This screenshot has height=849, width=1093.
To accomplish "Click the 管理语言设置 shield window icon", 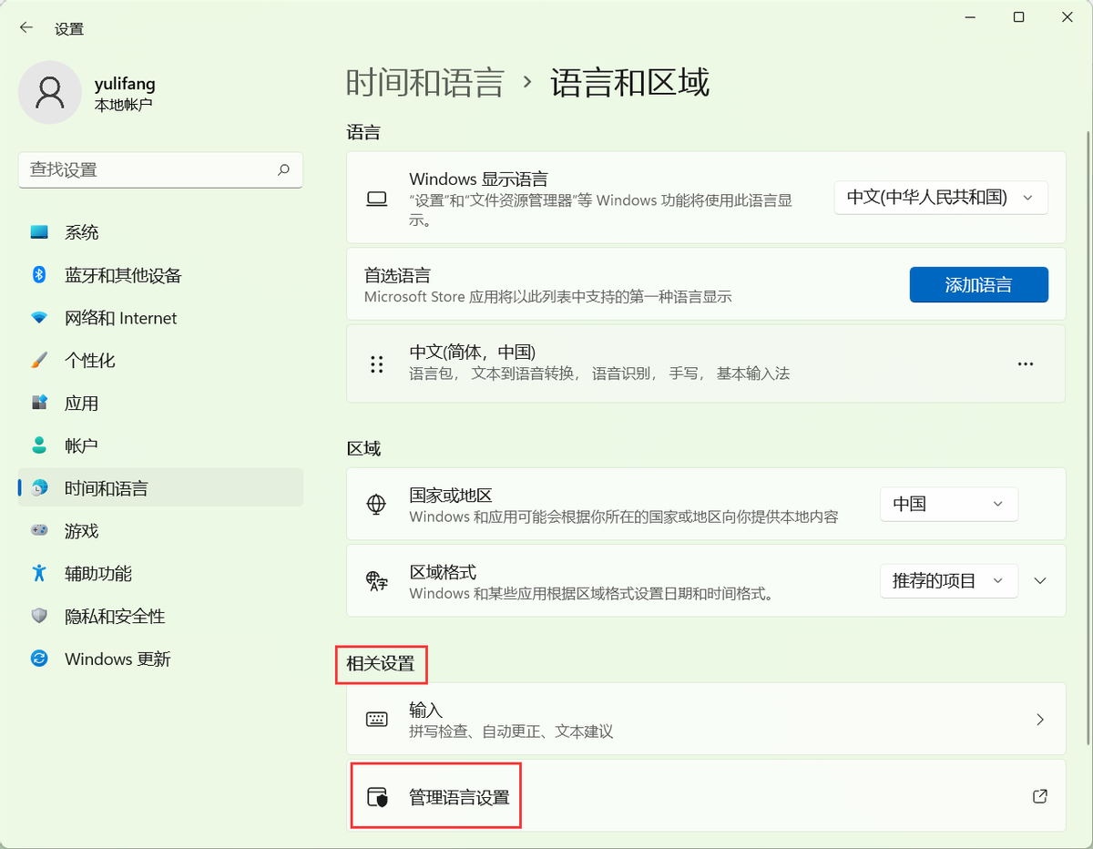I will tap(376, 797).
